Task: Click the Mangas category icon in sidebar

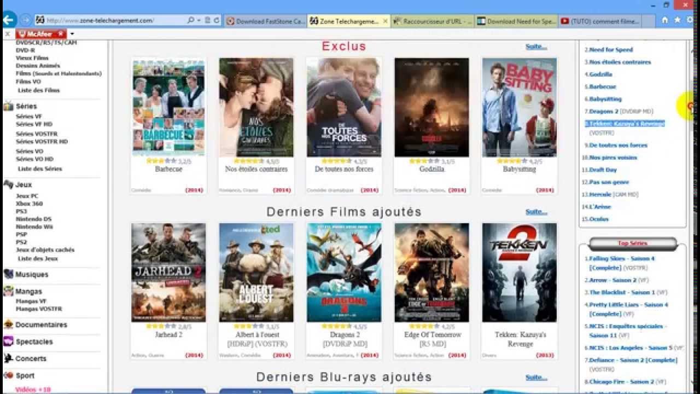Action: pos(8,291)
